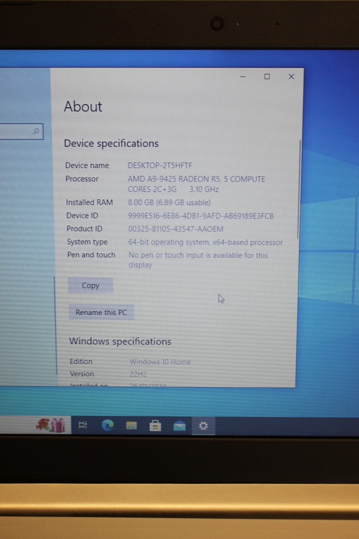Screen dimensions: 359x539
Task: Click the Product ID value 00325-81105-43547-AAOEM
Action: (176, 229)
